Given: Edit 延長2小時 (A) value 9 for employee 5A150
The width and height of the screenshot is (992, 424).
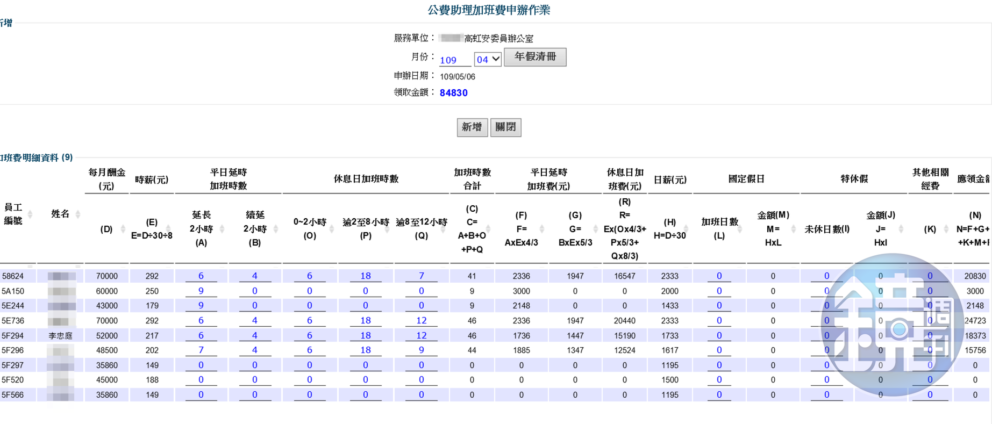Looking at the screenshot, I should click(x=201, y=291).
